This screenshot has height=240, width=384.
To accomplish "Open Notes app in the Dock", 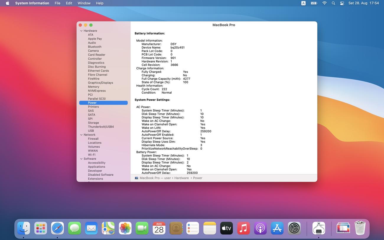I will pos(210,228).
